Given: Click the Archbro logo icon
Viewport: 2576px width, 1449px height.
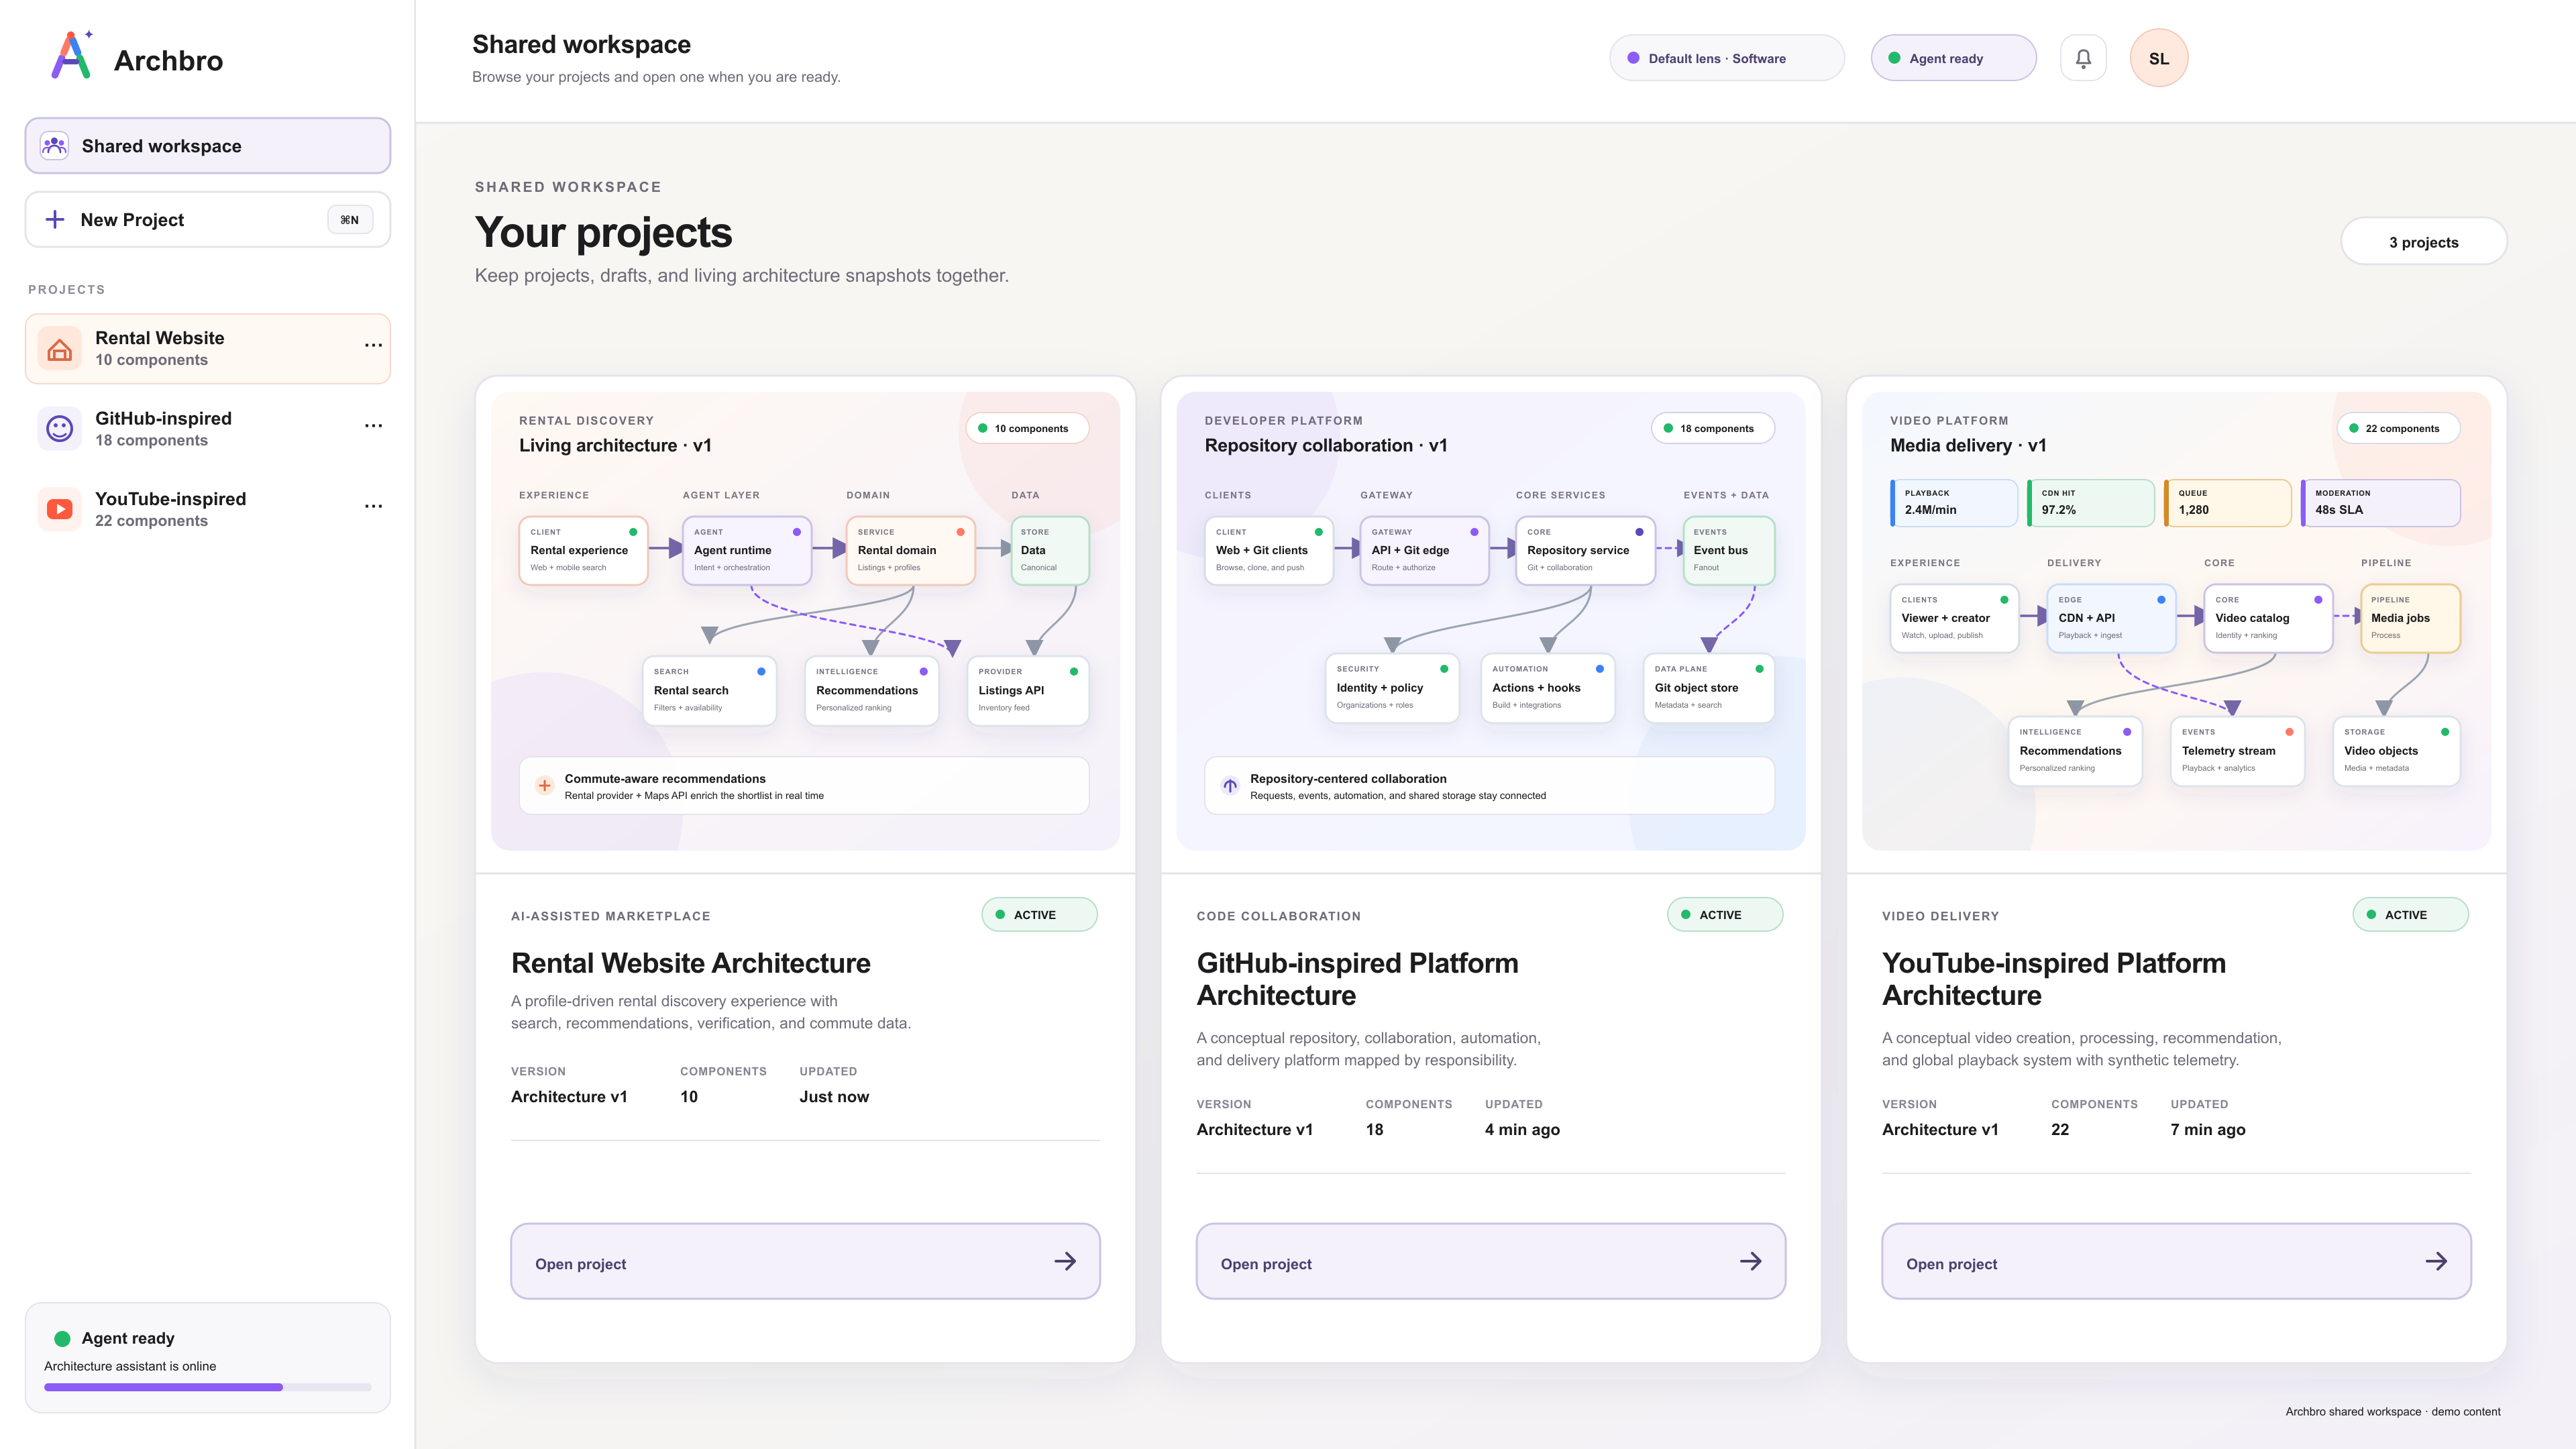Looking at the screenshot, I should coord(71,56).
